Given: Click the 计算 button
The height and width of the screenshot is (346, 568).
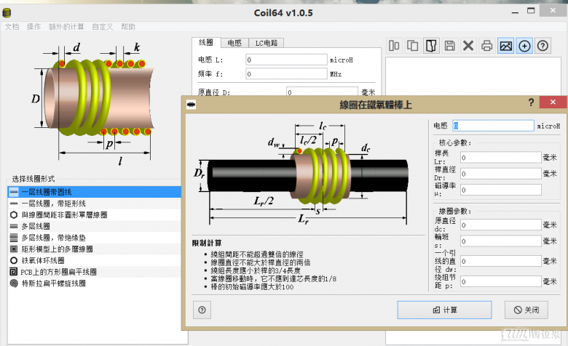Looking at the screenshot, I should [444, 310].
